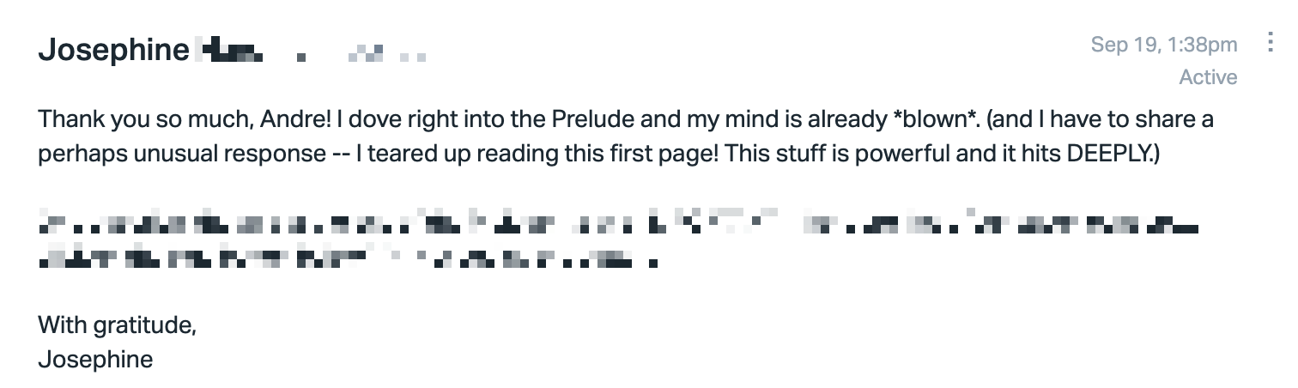Click the Active status label
The width and height of the screenshot is (1298, 388).
click(1208, 77)
